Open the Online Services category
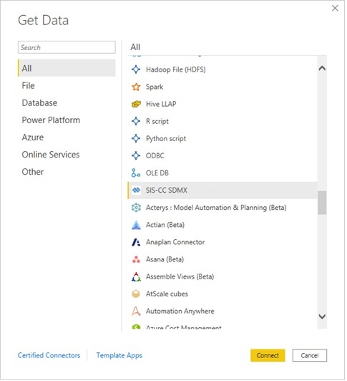 pos(51,155)
